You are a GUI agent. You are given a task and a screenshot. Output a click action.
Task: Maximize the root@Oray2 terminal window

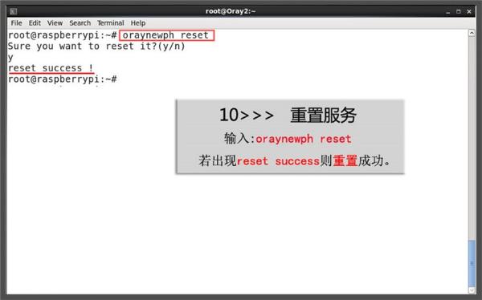(459, 12)
